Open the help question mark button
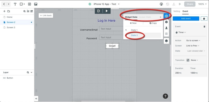The height and width of the screenshot is (102, 209). point(165,96)
